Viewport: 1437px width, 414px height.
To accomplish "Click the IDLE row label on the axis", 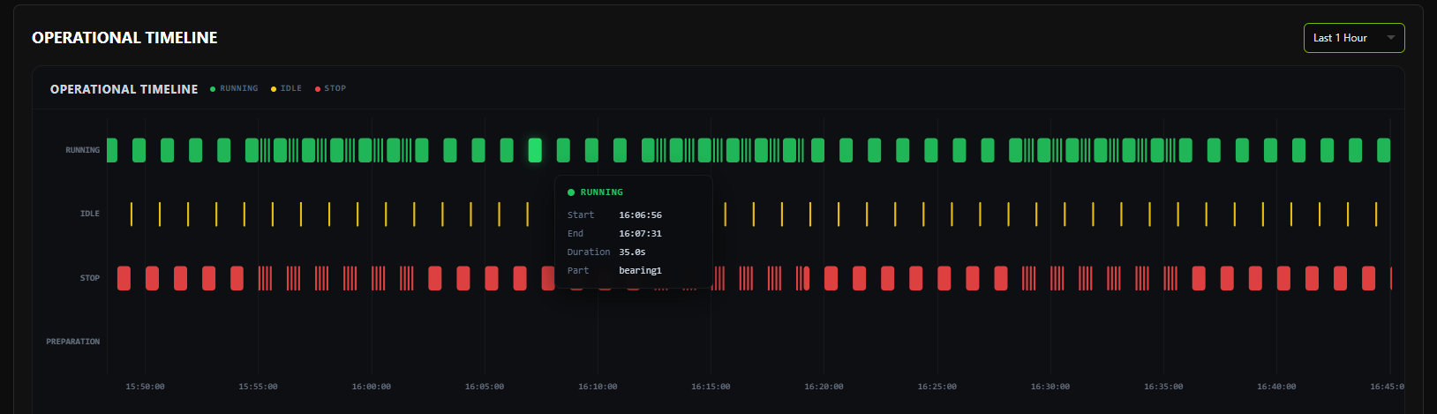I will tap(90, 214).
